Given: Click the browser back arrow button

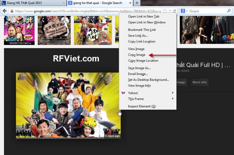Looking at the screenshot, I should 5,11.
